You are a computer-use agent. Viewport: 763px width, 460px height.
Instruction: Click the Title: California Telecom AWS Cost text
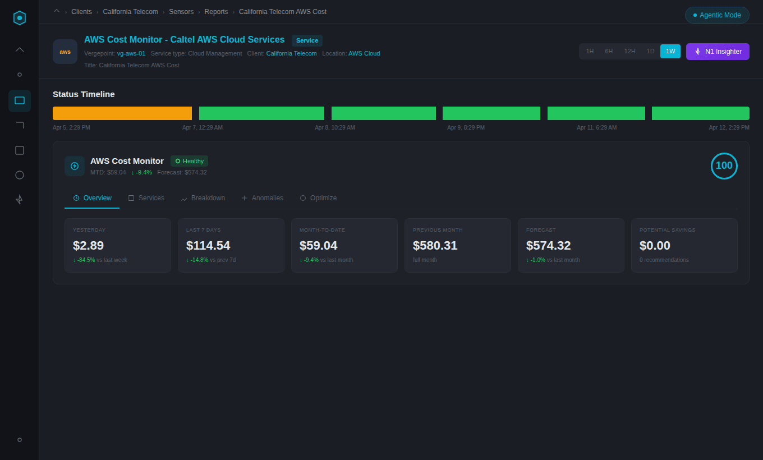pos(132,65)
